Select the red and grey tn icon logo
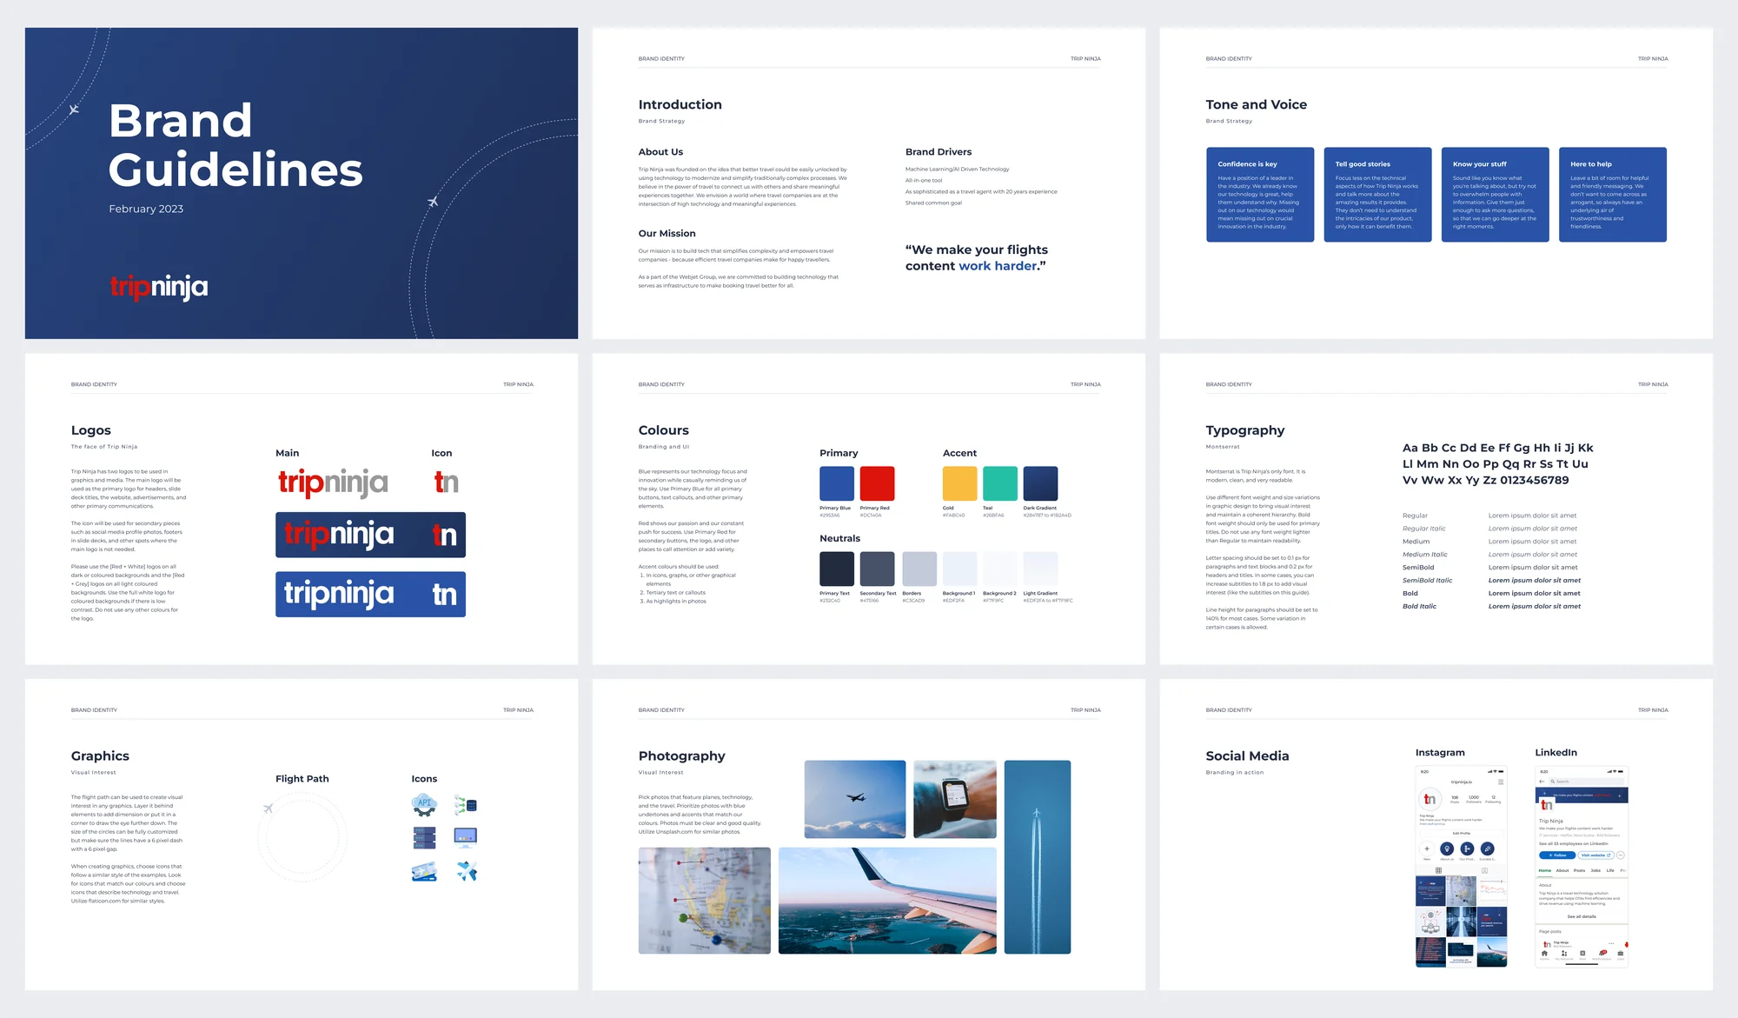The image size is (1738, 1018). tap(447, 482)
